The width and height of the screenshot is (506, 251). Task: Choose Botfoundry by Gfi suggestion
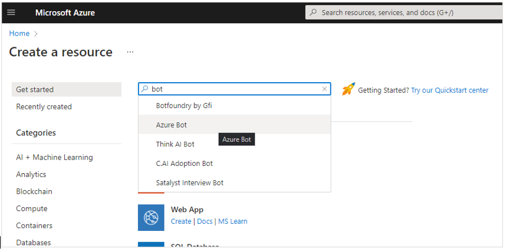(x=234, y=106)
